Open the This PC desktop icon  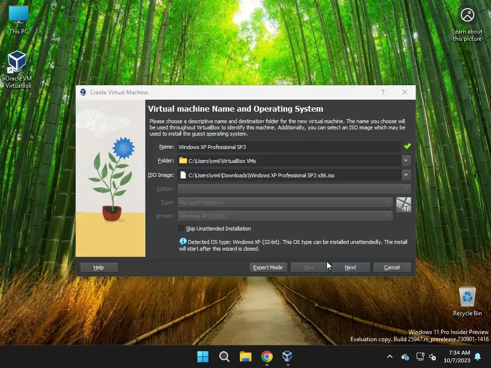(x=19, y=20)
